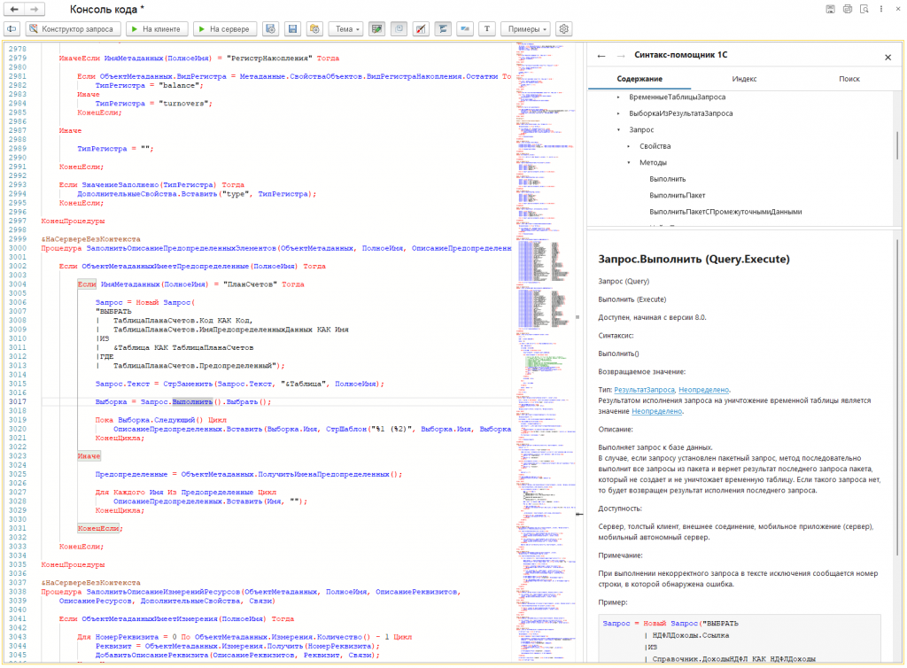Click the &НаСервереБезКонтекста directive on line 2999
The height and width of the screenshot is (668, 907).
91,239
